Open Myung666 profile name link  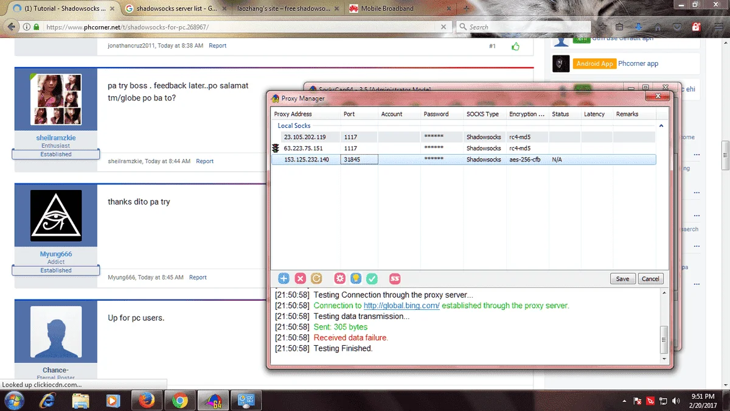[x=56, y=254]
